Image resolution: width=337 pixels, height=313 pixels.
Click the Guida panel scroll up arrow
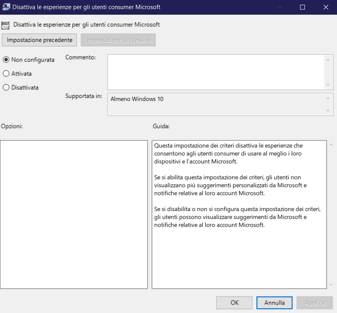coord(331,145)
